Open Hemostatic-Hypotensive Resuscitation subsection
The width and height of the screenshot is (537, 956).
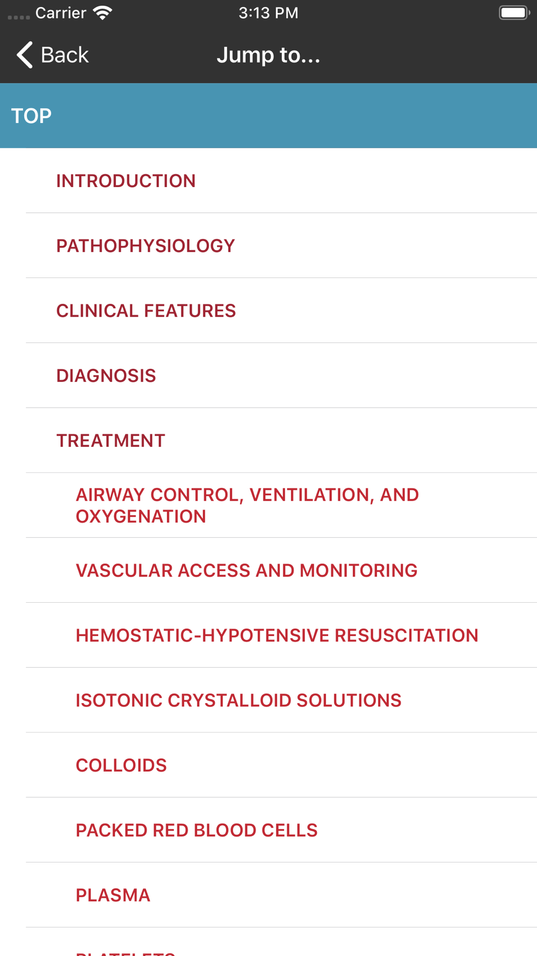(281, 636)
